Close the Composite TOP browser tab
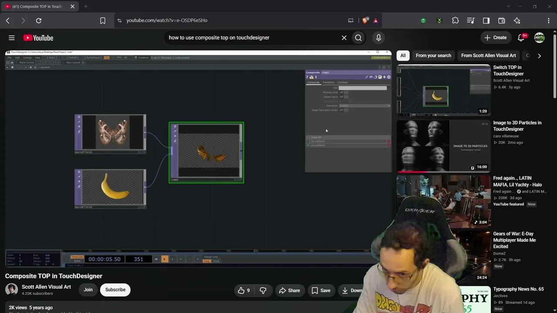557x313 pixels. tap(72, 7)
